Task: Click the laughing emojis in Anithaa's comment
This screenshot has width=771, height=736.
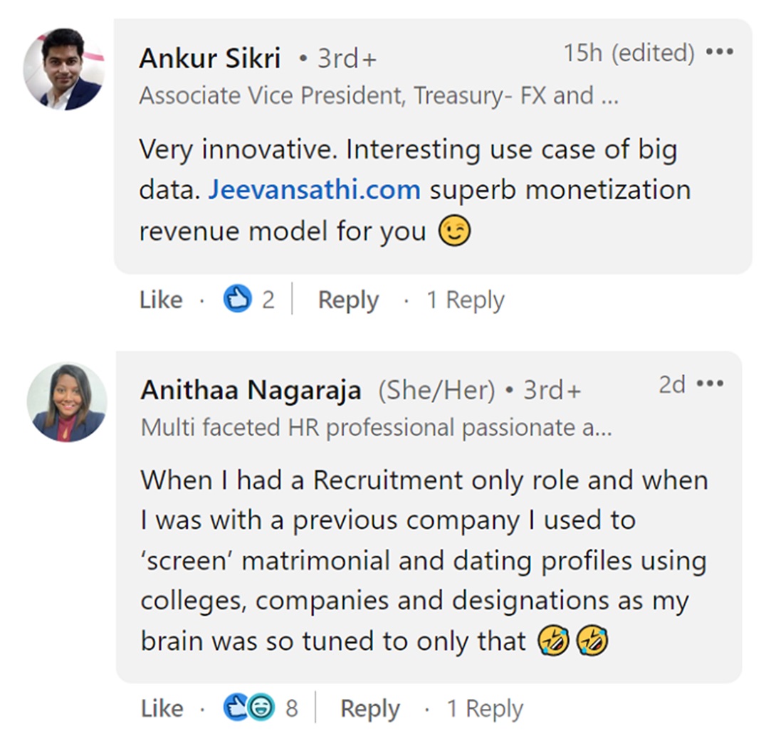Action: pyautogui.click(x=572, y=641)
